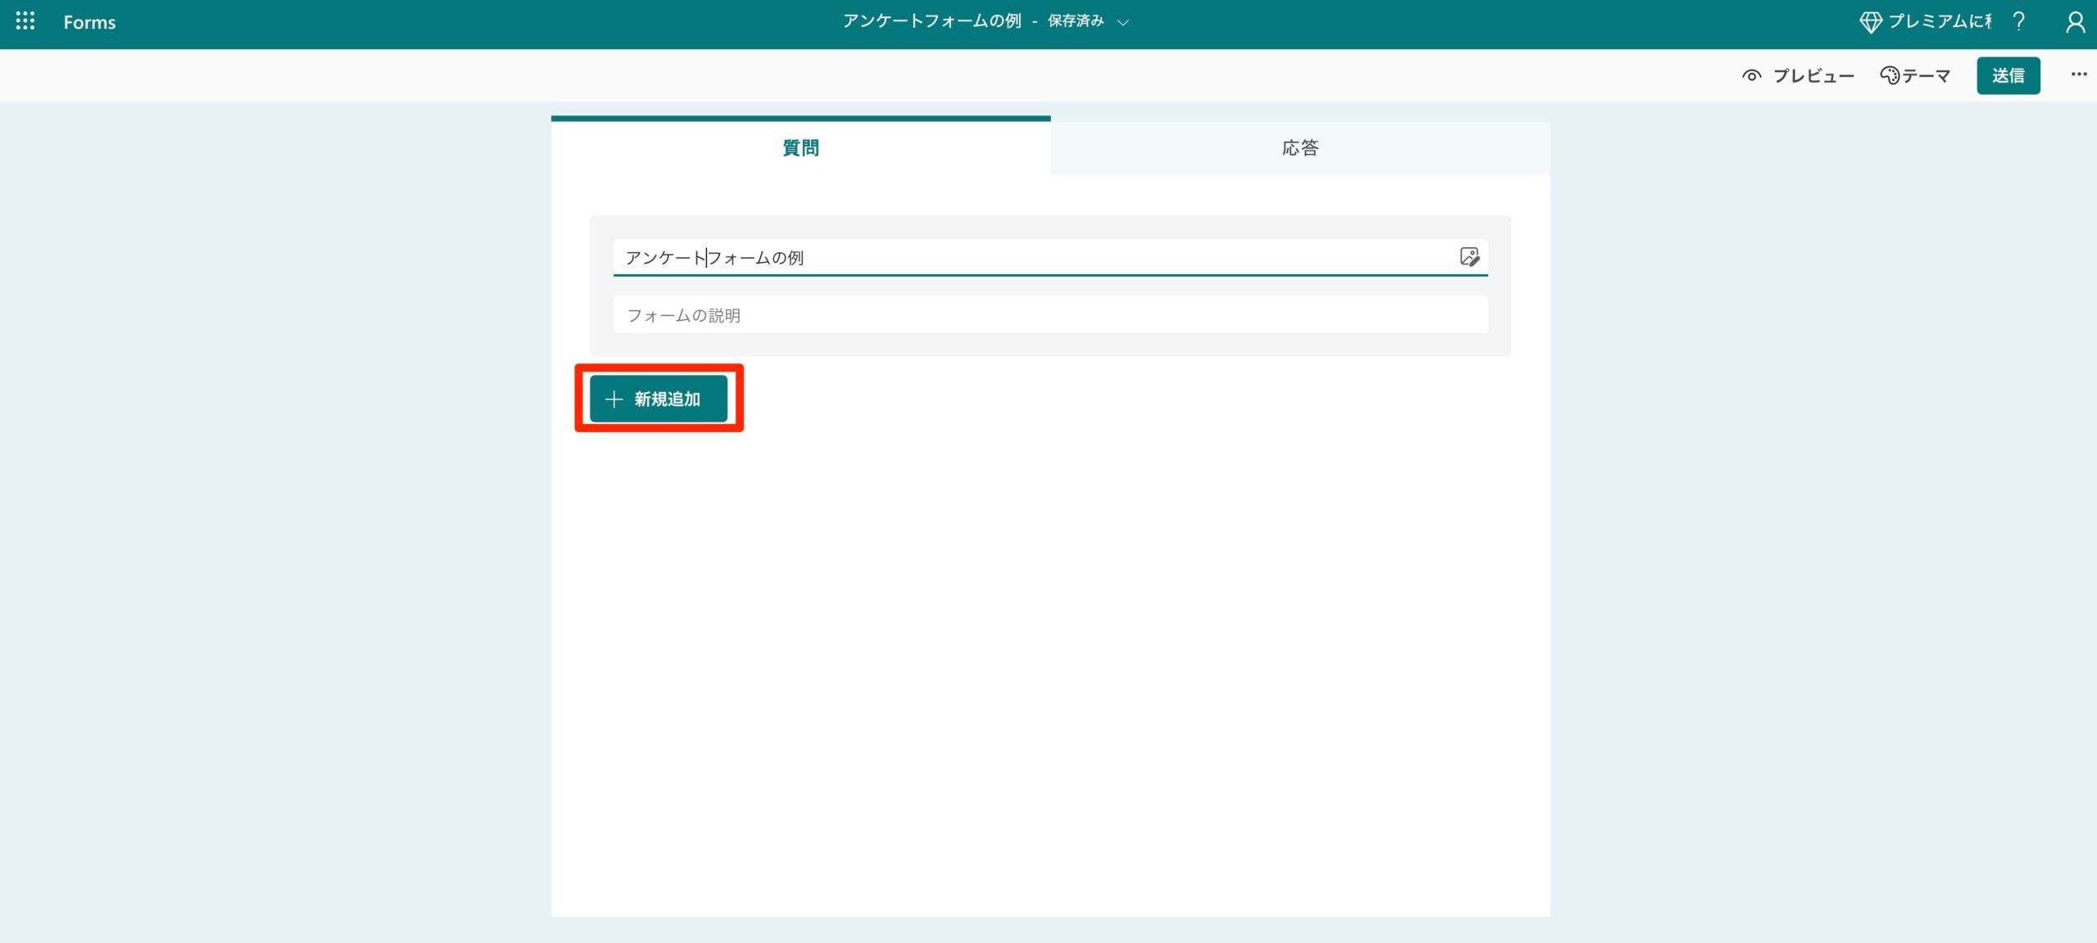Click the plus icon inside 新規追加

pyautogui.click(x=613, y=399)
